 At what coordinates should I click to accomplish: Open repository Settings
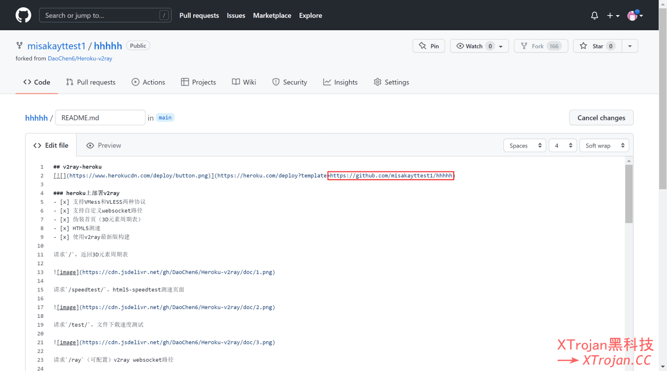tap(391, 82)
